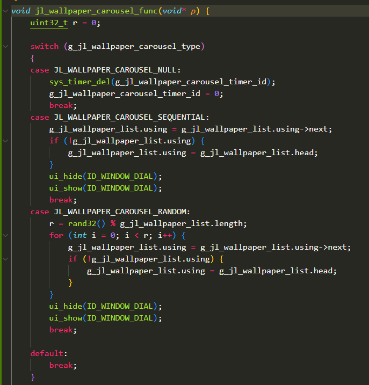The width and height of the screenshot is (369, 385).
Task: Click the int type in the for loop
Action: pyautogui.click(x=80, y=236)
